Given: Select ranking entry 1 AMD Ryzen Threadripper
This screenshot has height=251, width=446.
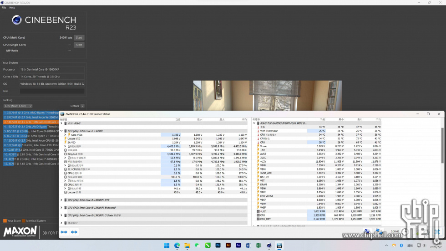Looking at the screenshot, I should (31, 113).
